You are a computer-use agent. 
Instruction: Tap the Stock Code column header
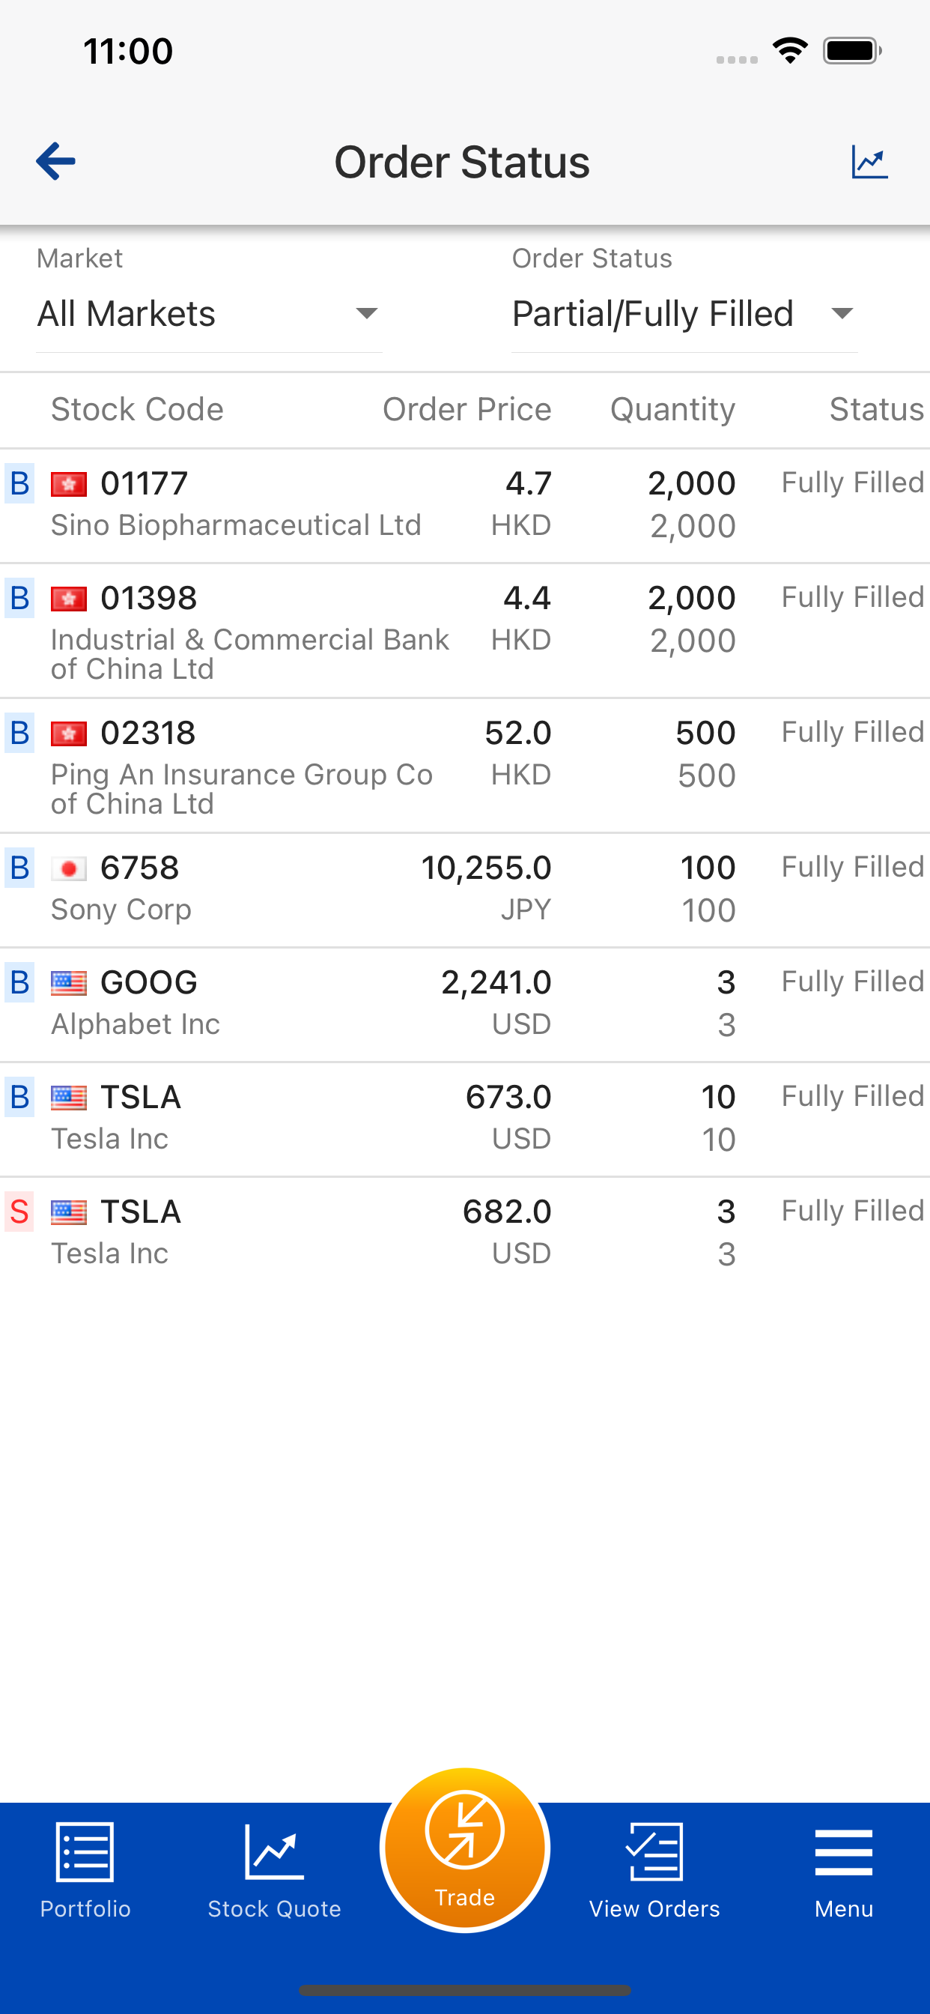pos(137,409)
